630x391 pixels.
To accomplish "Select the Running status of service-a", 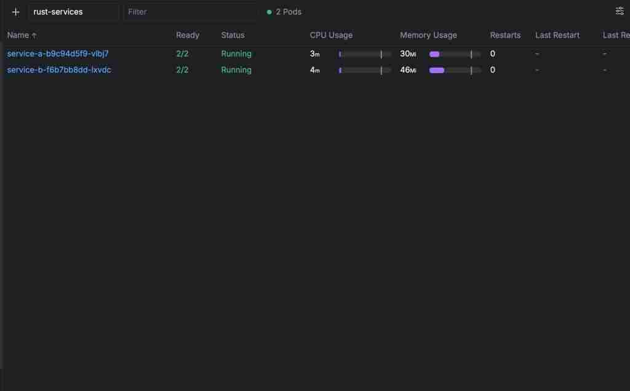I will 236,53.
